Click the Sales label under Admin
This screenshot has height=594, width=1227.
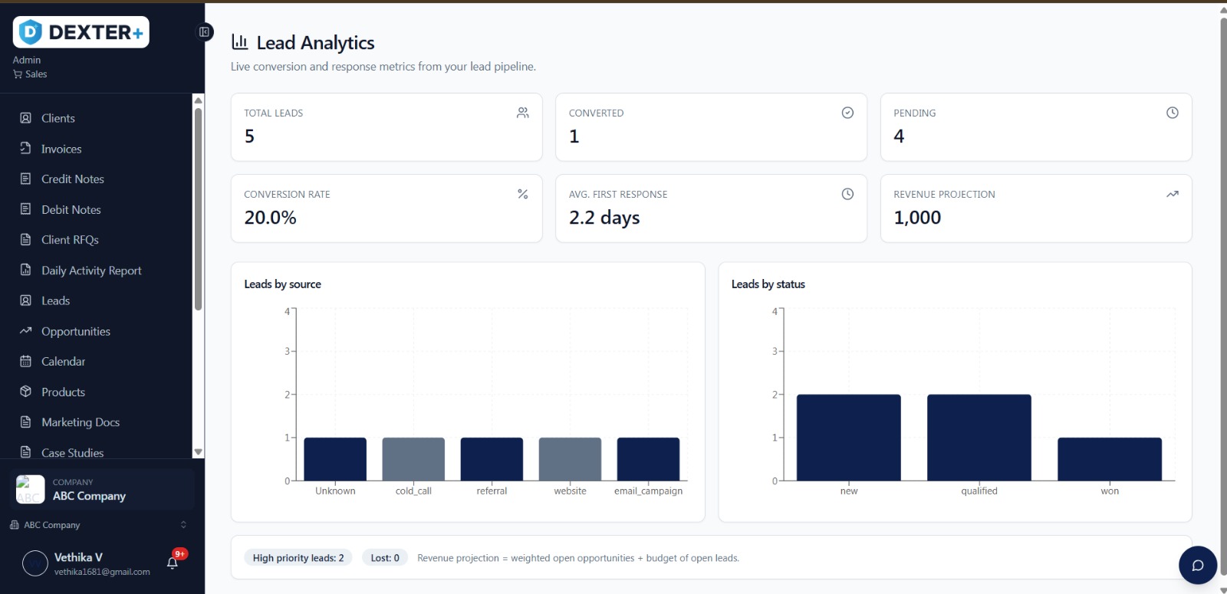pyautogui.click(x=36, y=74)
